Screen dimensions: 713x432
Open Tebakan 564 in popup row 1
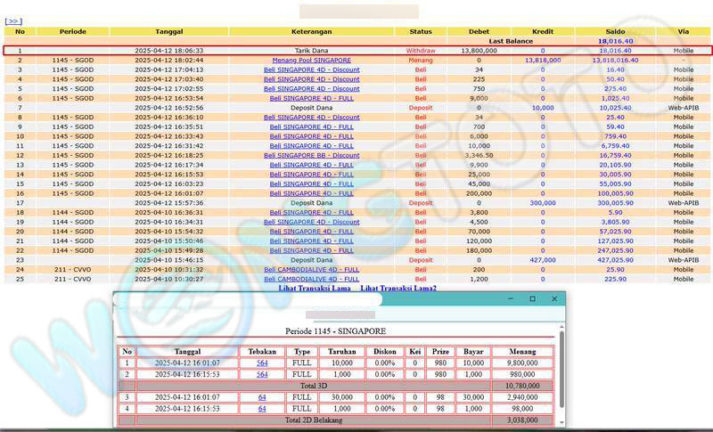(x=262, y=363)
